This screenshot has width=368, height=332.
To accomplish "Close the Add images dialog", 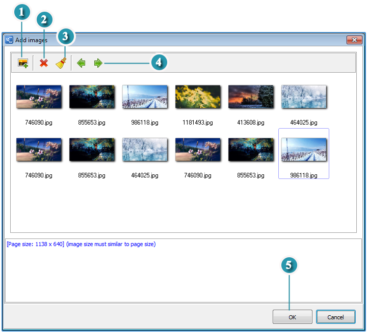I will (x=354, y=40).
